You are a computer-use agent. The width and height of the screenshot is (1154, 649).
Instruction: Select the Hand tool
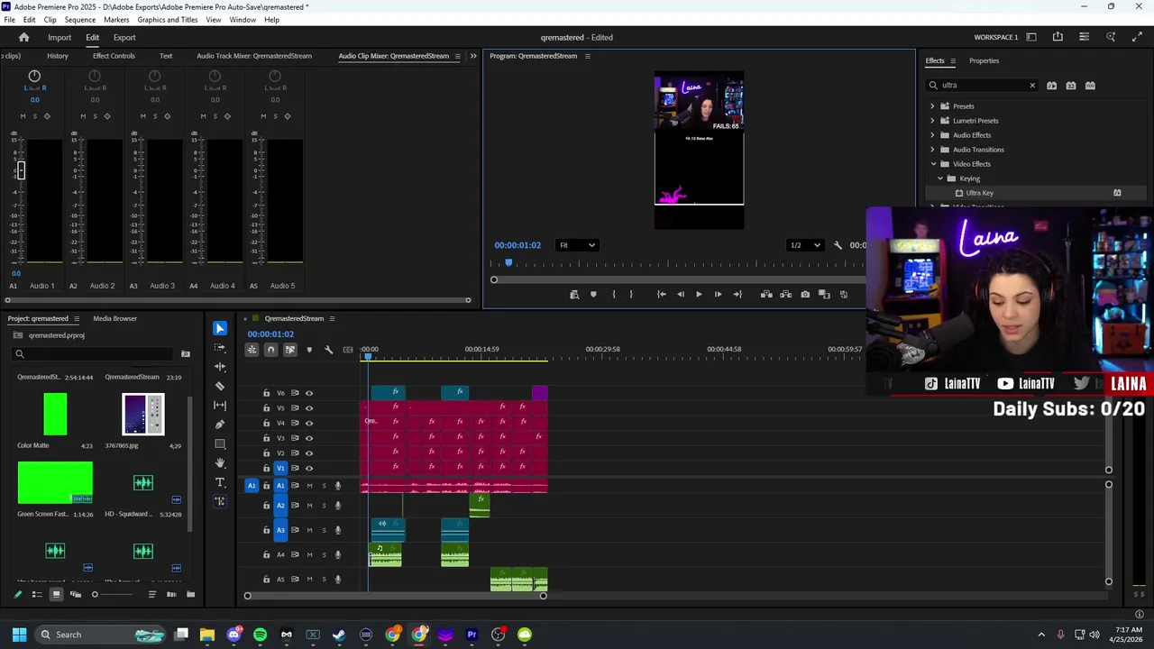220,463
